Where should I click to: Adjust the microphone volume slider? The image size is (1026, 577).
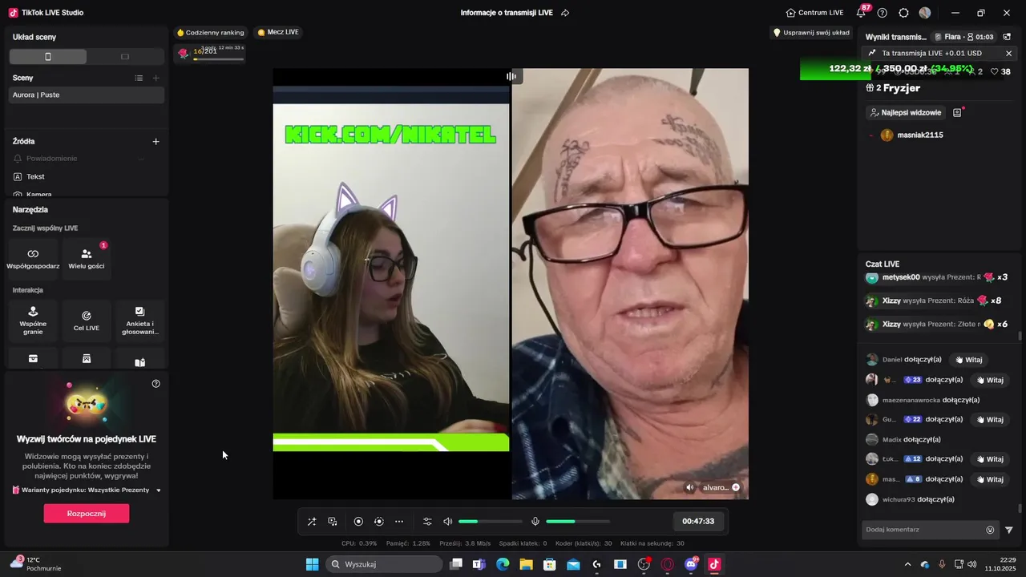[578, 522]
